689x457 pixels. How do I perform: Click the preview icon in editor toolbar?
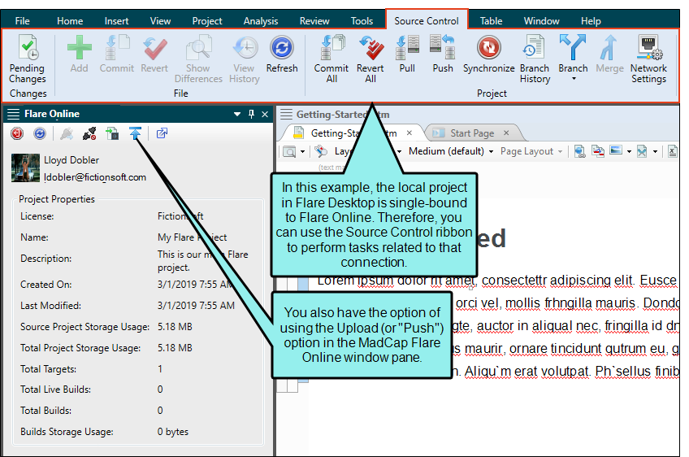tap(289, 152)
